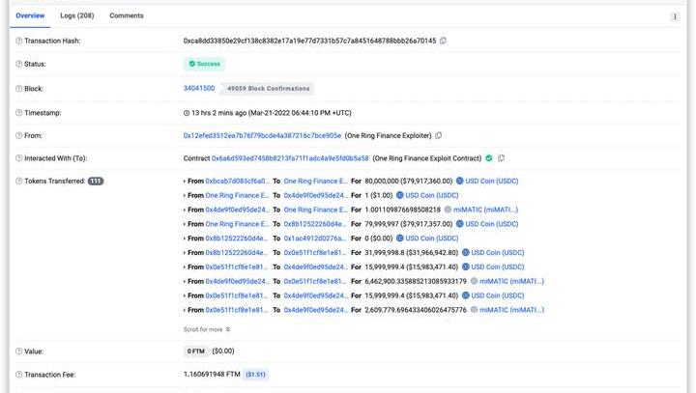
Task: Click the help icon beside Tokens Transferred
Action: (19, 181)
